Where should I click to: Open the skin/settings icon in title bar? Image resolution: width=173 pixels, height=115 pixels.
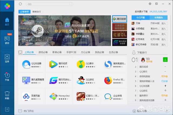[x=150, y=4]
